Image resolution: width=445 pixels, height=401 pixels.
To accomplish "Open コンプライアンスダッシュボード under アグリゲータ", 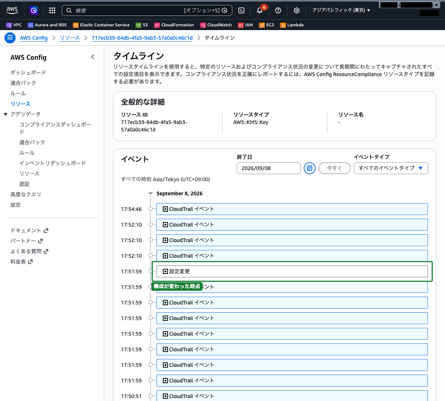I will click(55, 128).
